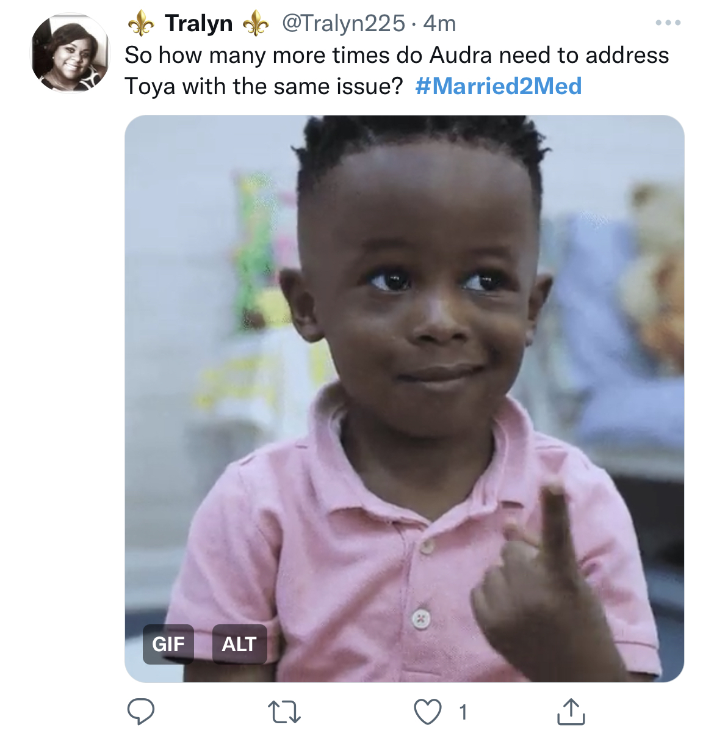Like the tweet with the heart icon
Viewport: 714px width, 733px height.
tap(427, 712)
